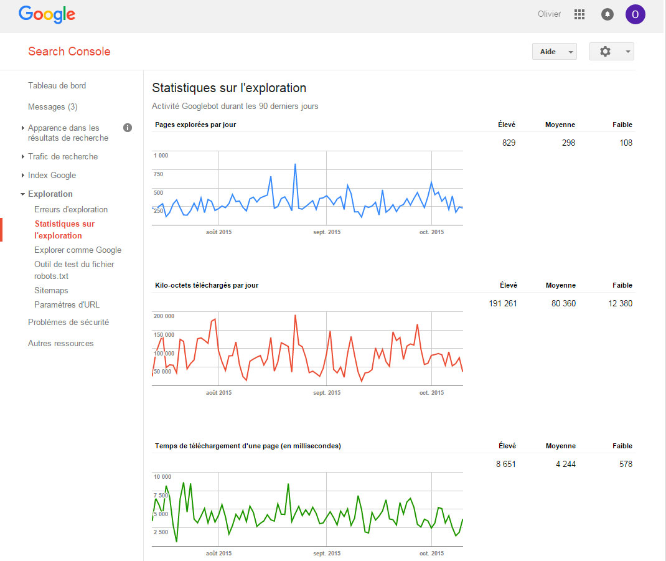Click the Olivier account name
Image resolution: width=666 pixels, height=561 pixels.
[549, 14]
